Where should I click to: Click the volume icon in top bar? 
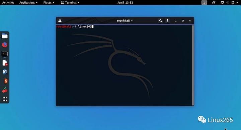tap(228, 2)
